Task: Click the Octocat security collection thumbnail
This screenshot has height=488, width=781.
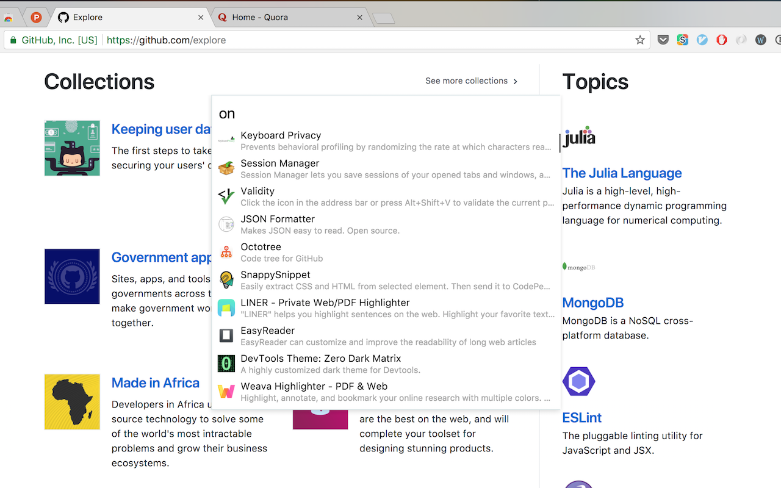Action: click(x=72, y=148)
